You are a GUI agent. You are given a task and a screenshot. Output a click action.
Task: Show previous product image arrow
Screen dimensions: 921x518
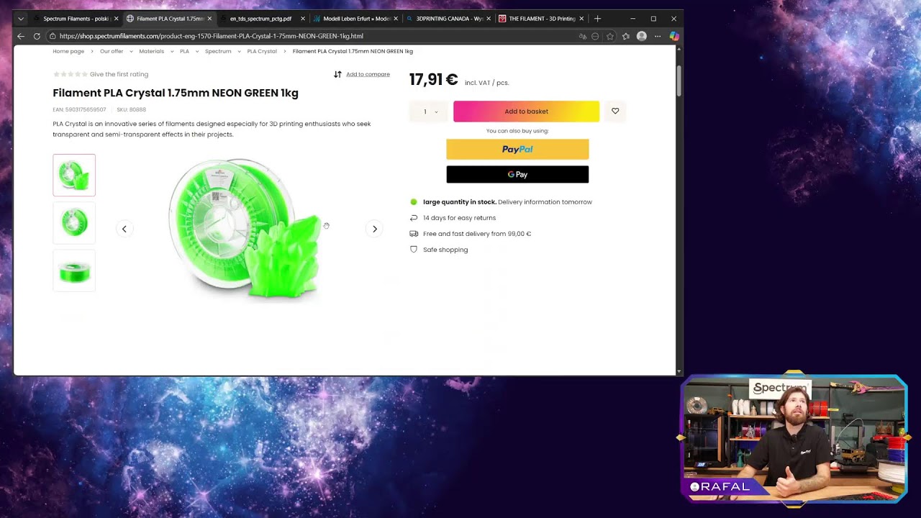pyautogui.click(x=124, y=229)
